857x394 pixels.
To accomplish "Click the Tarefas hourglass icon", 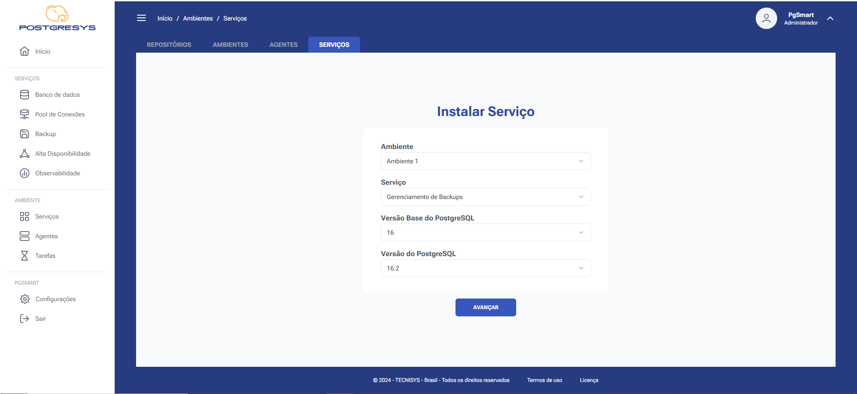I will [25, 256].
